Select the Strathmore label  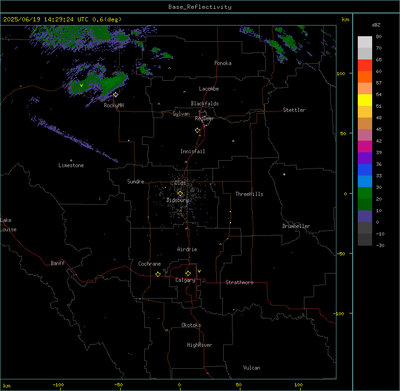pos(239,282)
